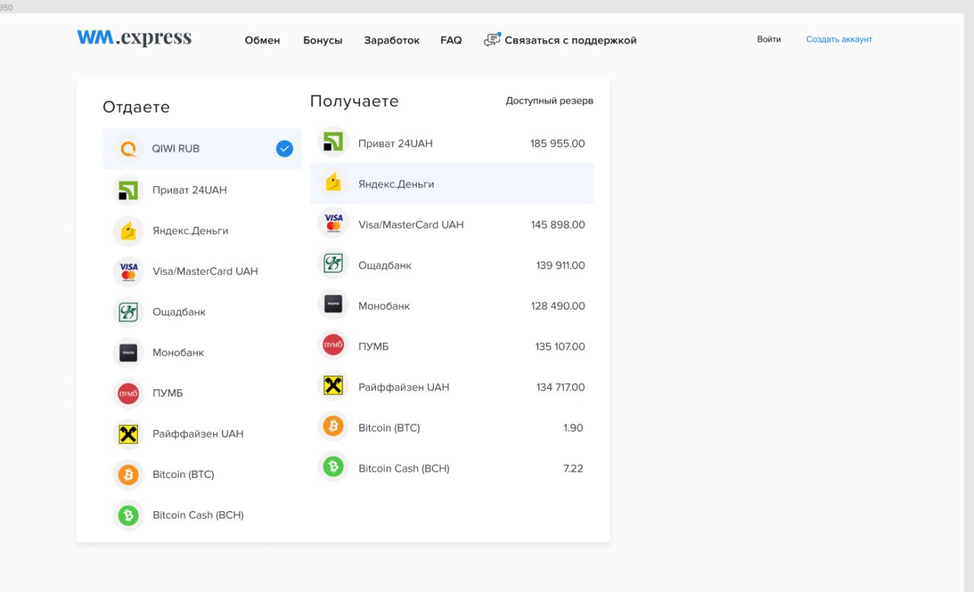Click Bitcoin Cash icon in Получаете column
974x592 pixels.
[333, 468]
